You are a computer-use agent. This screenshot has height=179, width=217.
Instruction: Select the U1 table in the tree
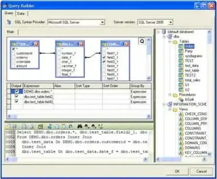pos(187,85)
